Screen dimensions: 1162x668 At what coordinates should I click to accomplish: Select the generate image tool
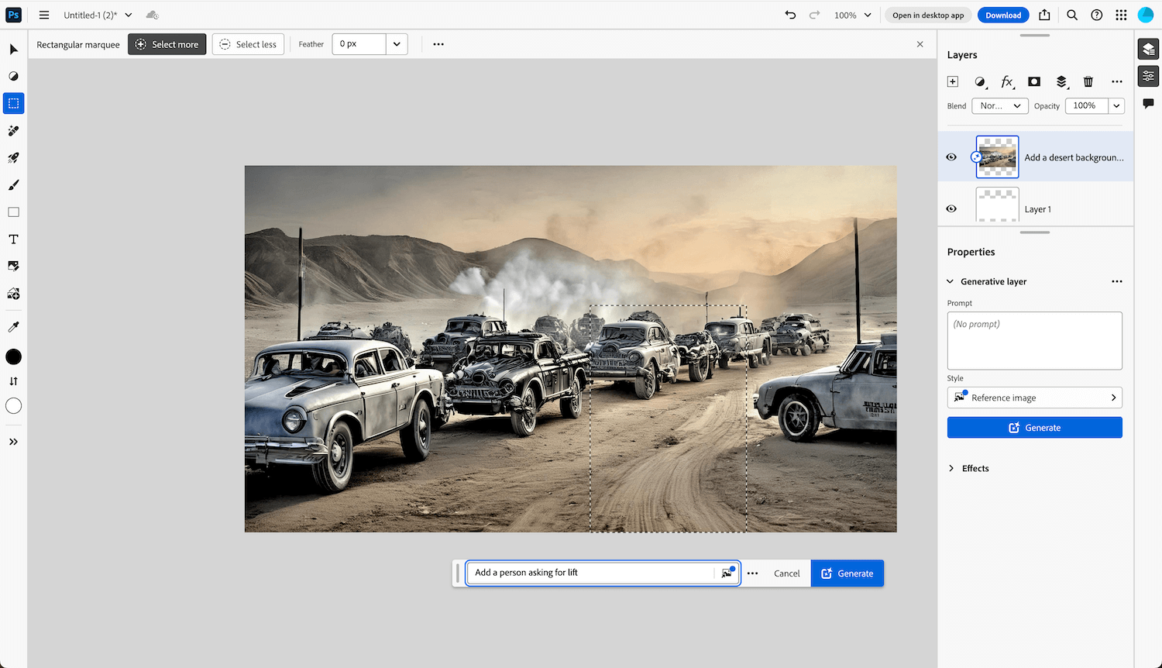click(x=14, y=294)
